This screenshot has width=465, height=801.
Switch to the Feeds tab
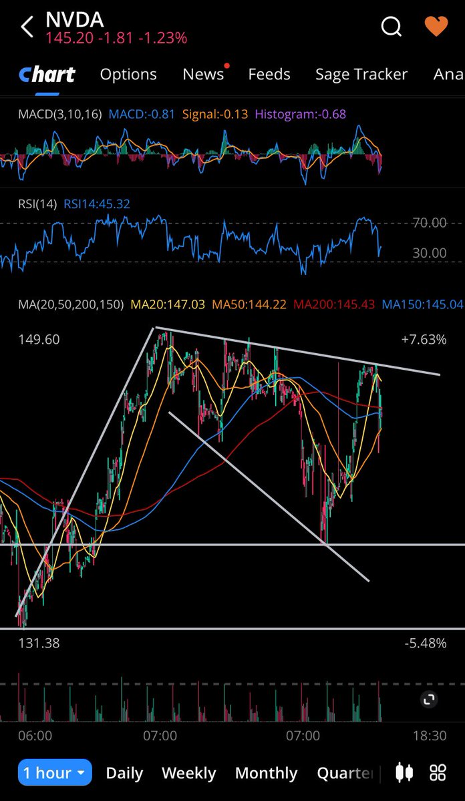click(x=269, y=74)
